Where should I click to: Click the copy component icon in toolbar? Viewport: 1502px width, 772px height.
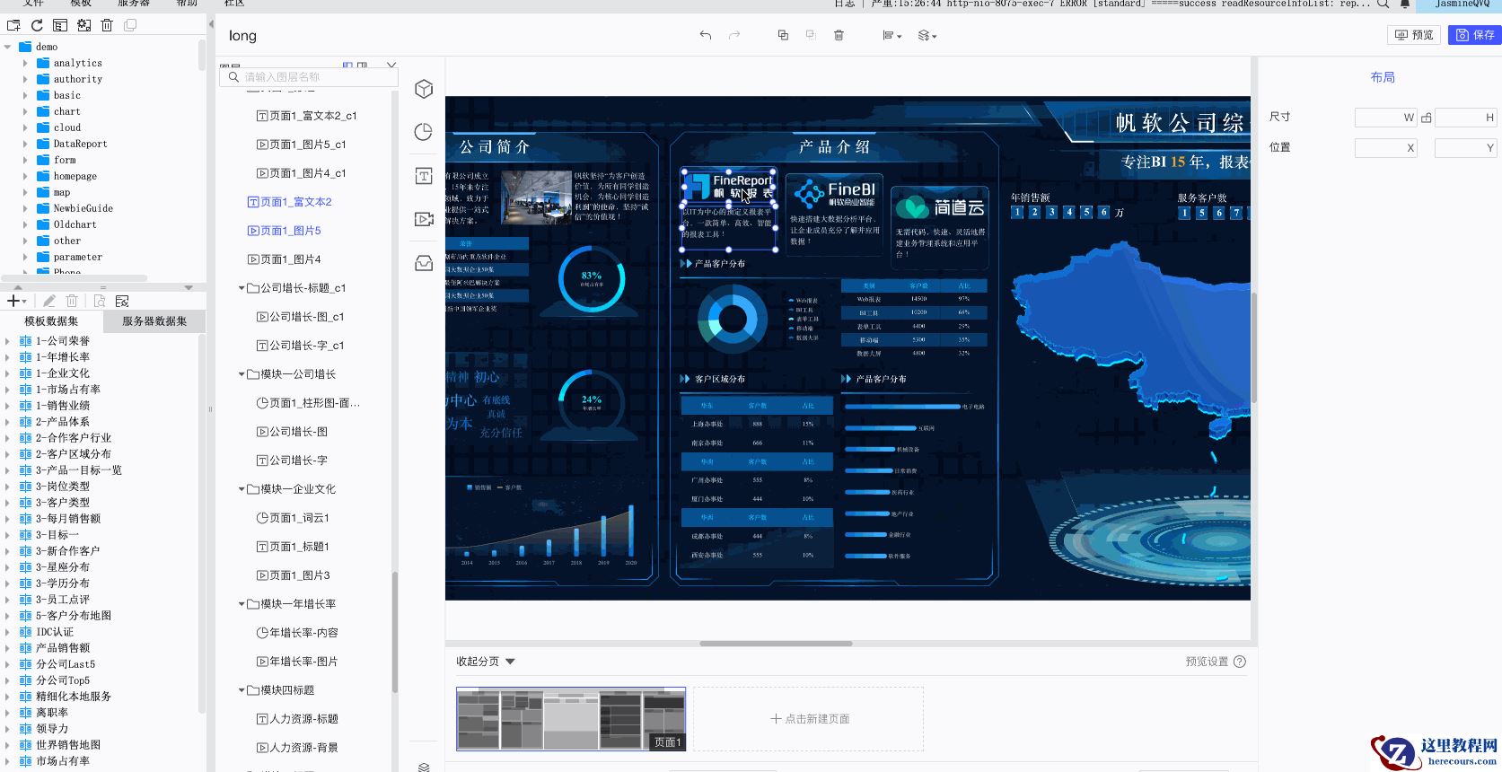(783, 35)
